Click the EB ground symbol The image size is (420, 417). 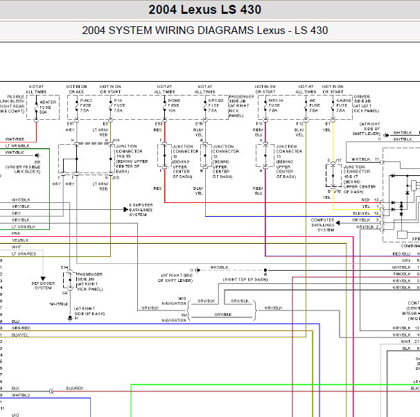[x=37, y=155]
